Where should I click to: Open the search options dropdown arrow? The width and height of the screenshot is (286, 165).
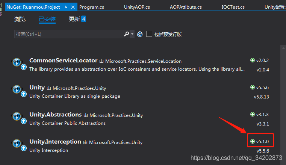[x=132, y=34]
